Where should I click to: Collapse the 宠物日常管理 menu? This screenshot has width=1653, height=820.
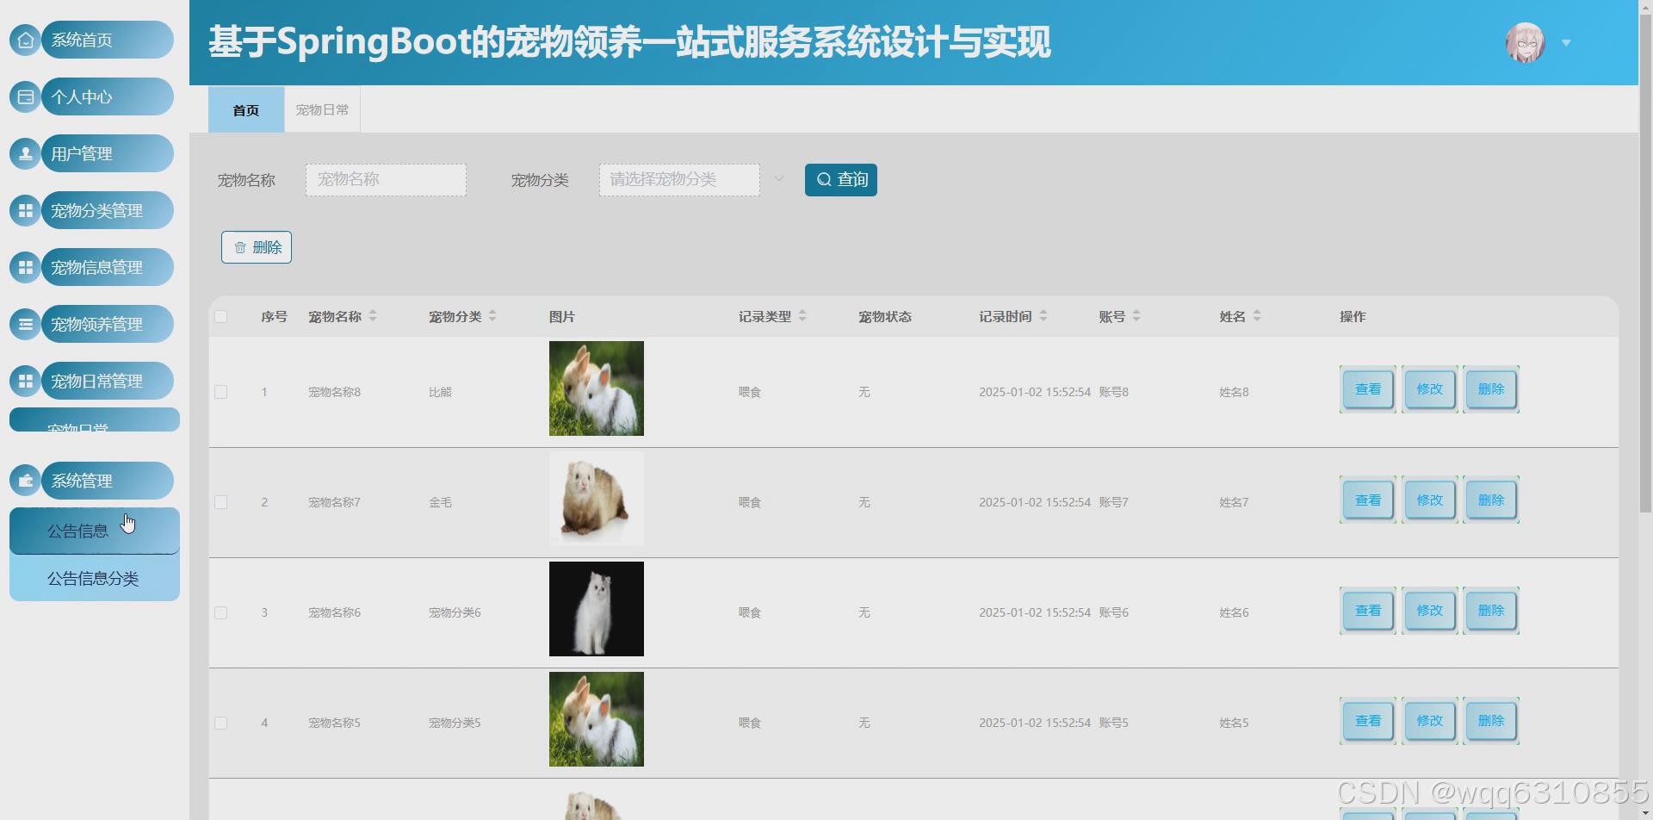click(107, 381)
